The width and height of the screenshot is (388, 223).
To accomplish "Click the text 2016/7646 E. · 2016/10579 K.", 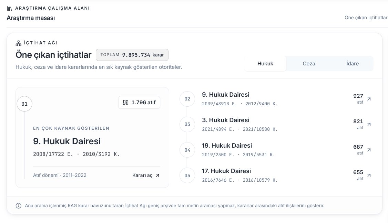I will [240, 180].
